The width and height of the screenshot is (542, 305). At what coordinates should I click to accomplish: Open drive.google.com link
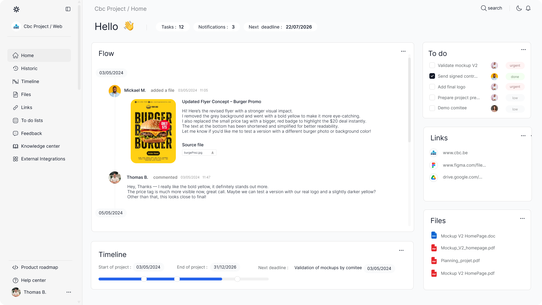(462, 177)
